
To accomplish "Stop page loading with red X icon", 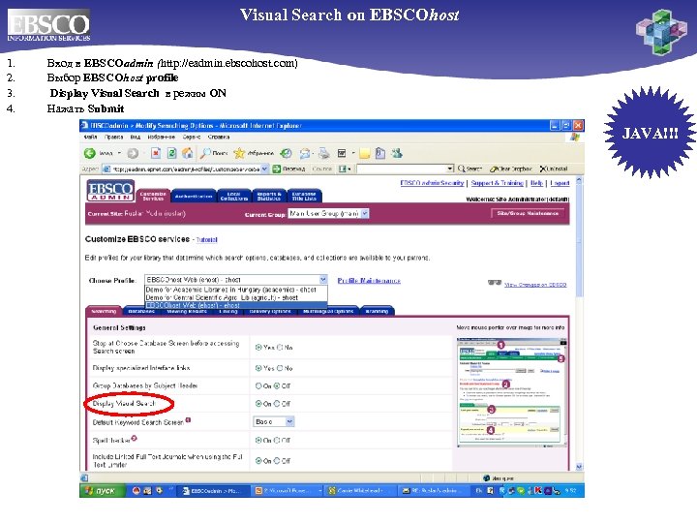I will click(x=156, y=153).
